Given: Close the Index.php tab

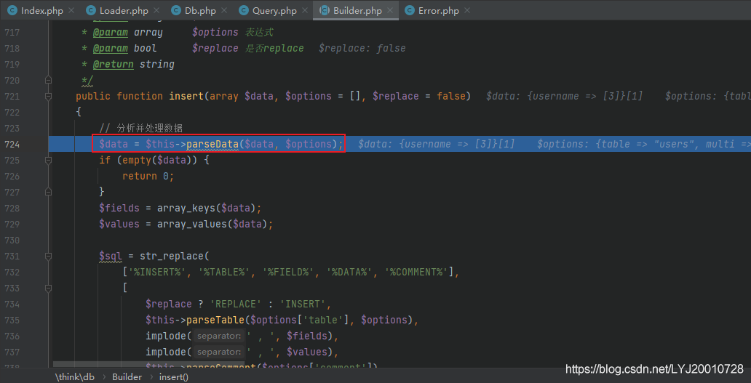Looking at the screenshot, I should (71, 10).
